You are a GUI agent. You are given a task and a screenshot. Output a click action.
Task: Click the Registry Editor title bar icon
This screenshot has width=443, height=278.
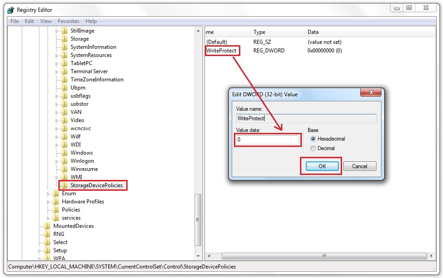click(11, 10)
